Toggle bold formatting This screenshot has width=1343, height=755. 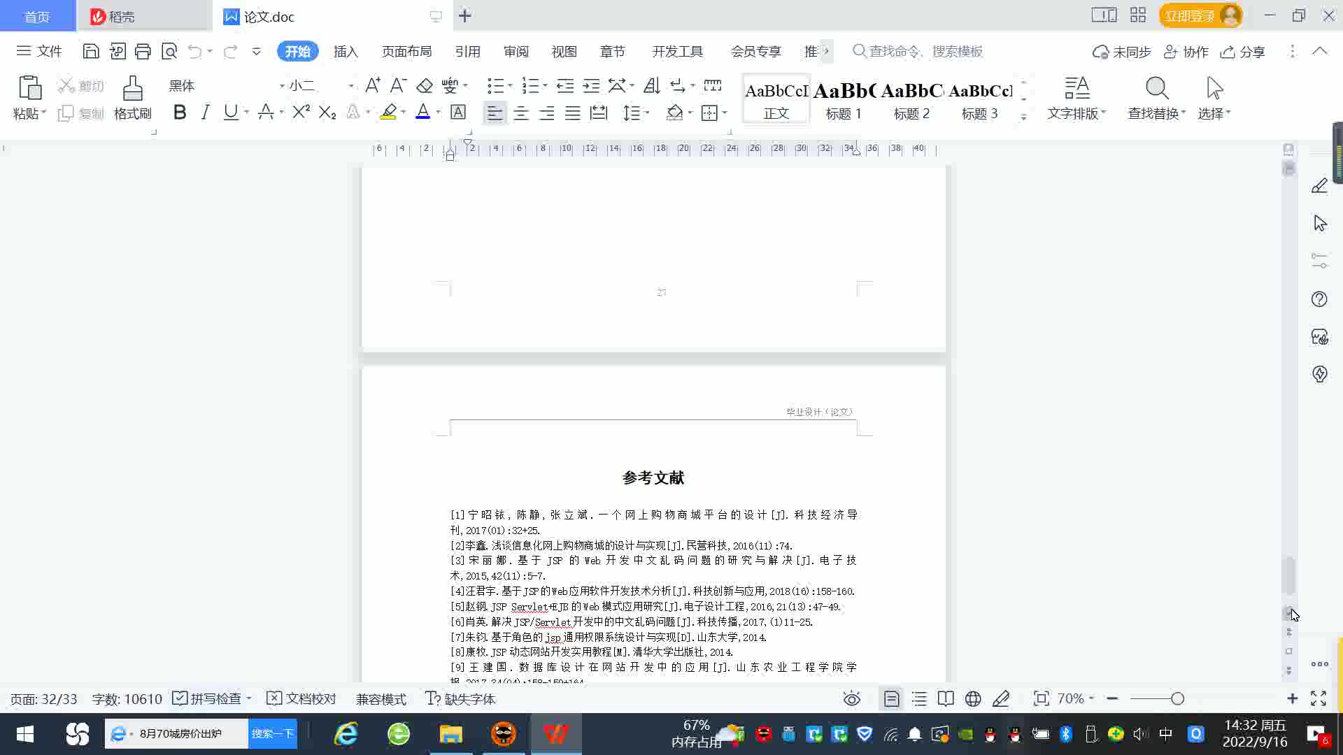[x=179, y=113]
